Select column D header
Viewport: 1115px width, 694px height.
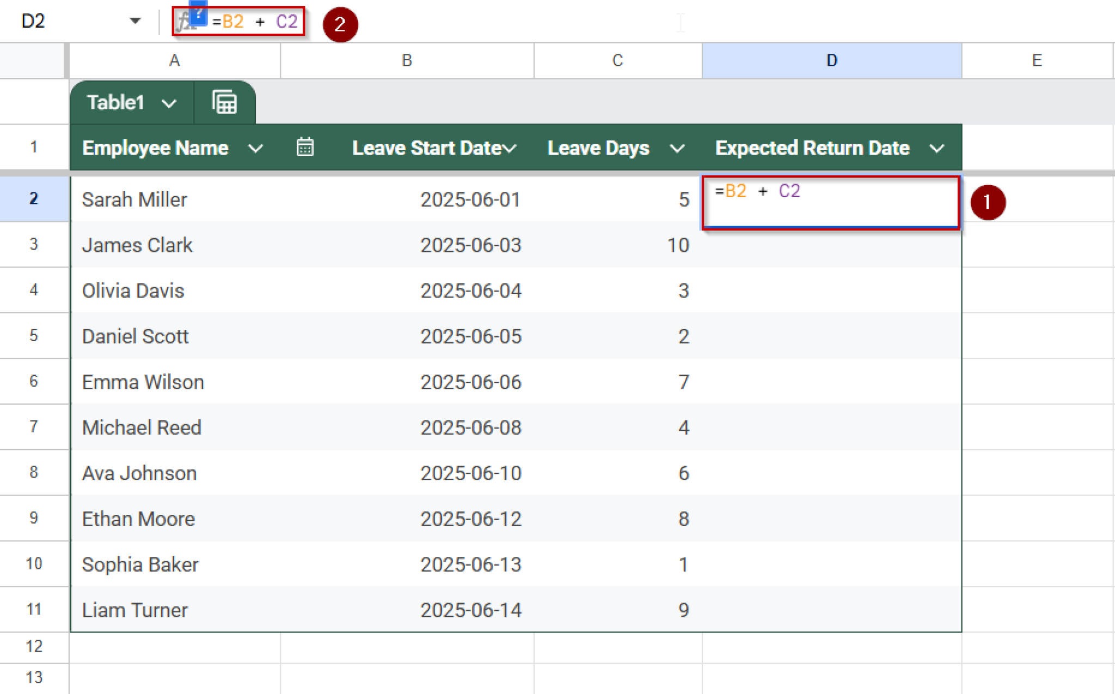pos(831,60)
